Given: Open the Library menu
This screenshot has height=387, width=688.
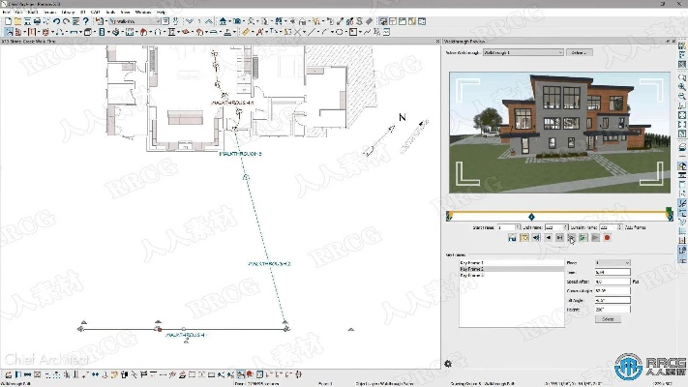Looking at the screenshot, I should click(67, 12).
